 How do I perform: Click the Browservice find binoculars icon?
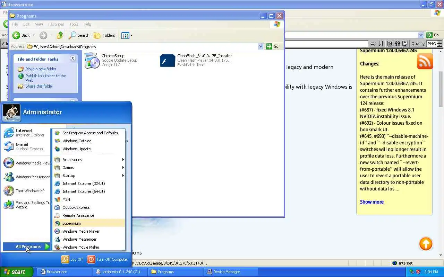(x=398, y=44)
